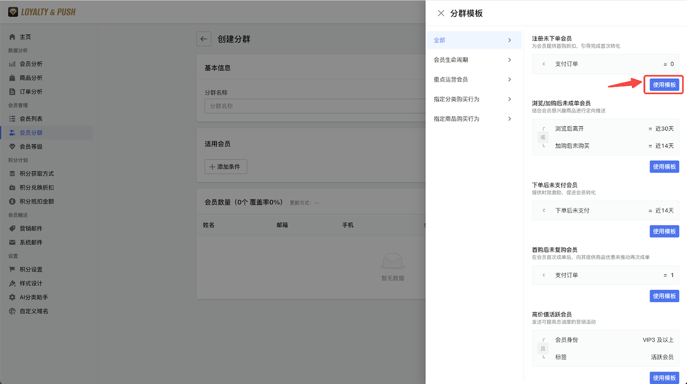This screenshot has width=687, height=384.
Task: Go back using the arrow button
Action: coord(203,39)
